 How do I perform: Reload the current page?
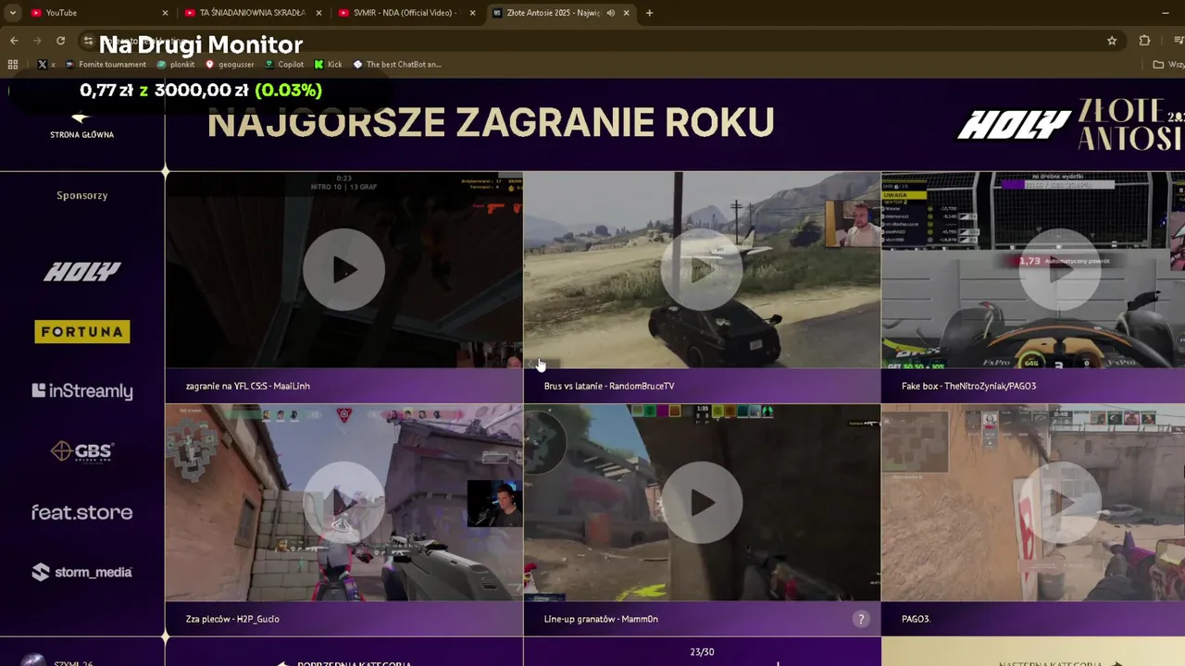point(60,41)
